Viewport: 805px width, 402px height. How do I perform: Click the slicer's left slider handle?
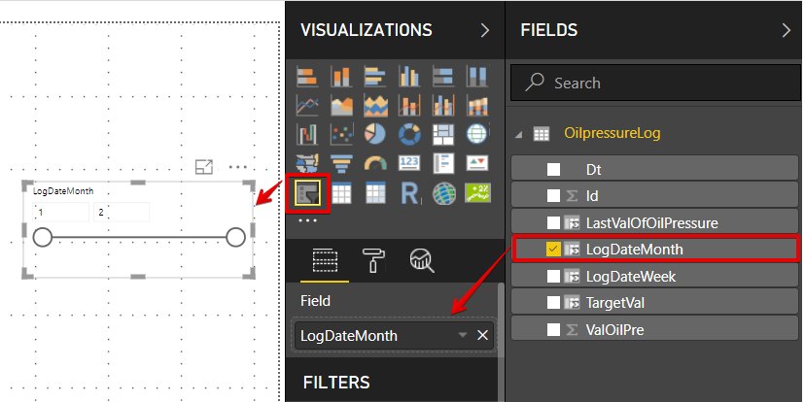coord(43,238)
